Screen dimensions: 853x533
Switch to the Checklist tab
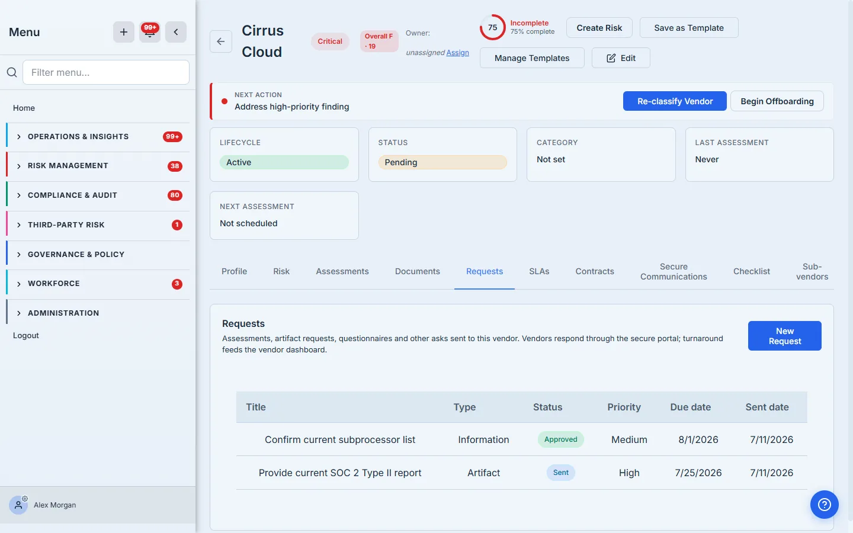click(752, 271)
